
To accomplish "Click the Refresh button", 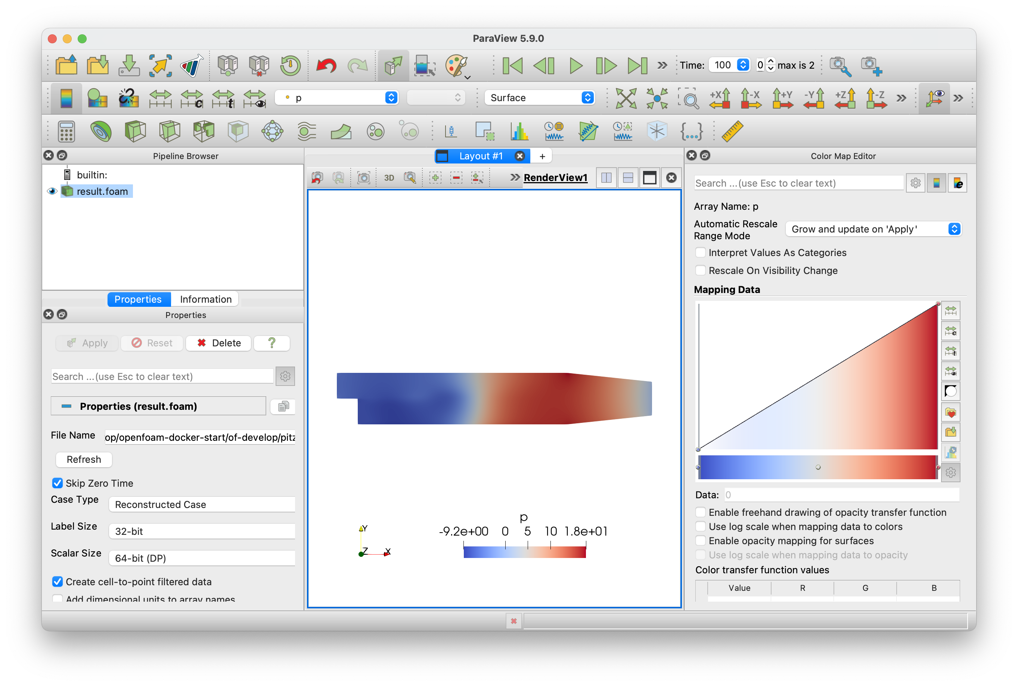I will click(x=84, y=459).
